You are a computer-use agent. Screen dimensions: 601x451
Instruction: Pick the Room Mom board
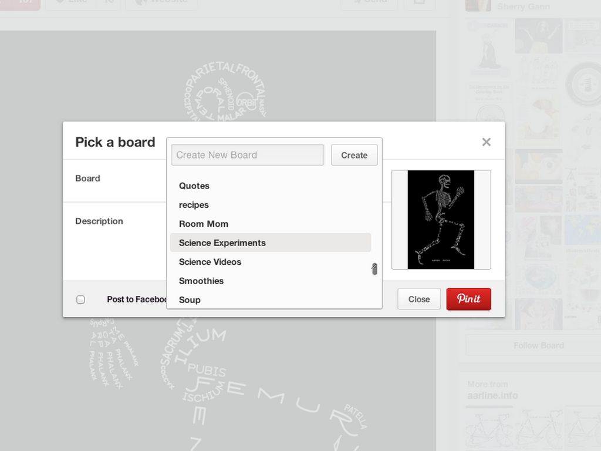tap(204, 224)
